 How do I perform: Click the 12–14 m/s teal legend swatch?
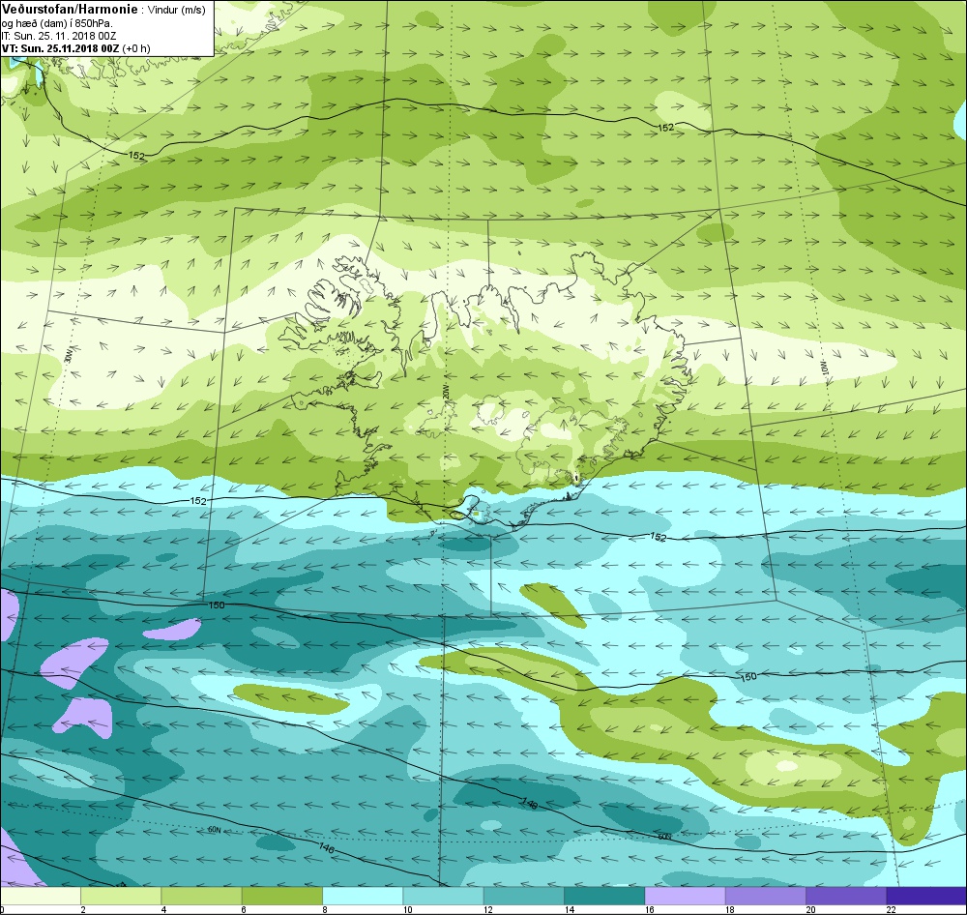click(523, 895)
